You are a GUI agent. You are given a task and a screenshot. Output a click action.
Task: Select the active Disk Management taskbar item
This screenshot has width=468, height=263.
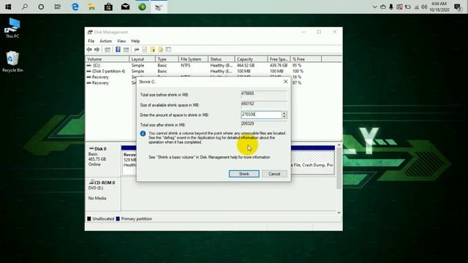pos(159,7)
